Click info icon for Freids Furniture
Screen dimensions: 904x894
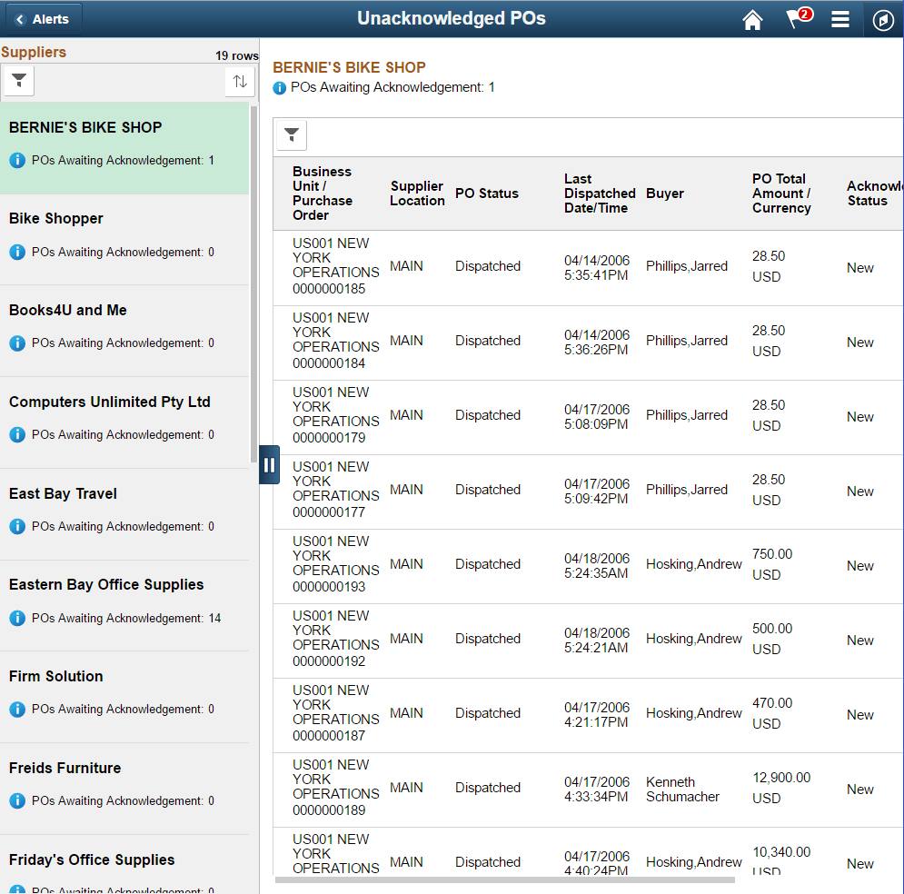pos(17,800)
